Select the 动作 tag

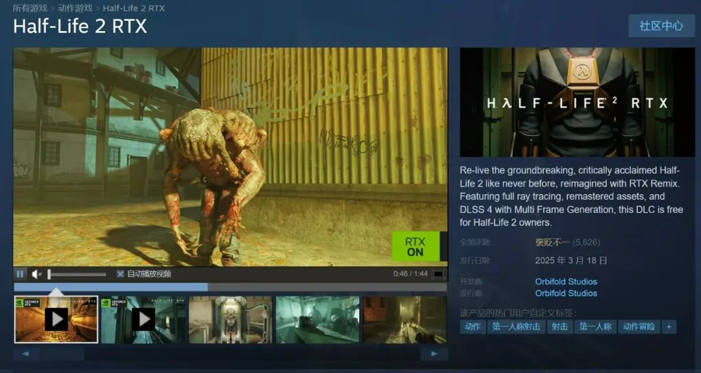(x=473, y=326)
